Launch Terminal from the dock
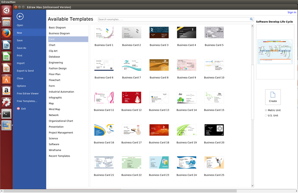 click(6, 114)
